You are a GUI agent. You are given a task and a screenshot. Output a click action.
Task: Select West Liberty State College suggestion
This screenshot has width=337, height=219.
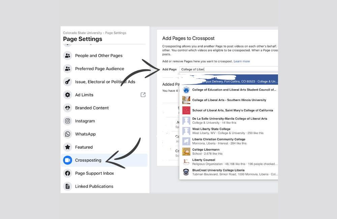[x=211, y=129]
